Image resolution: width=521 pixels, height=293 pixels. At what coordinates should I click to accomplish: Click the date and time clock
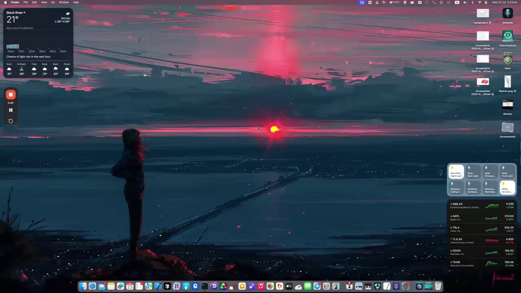[x=504, y=2]
